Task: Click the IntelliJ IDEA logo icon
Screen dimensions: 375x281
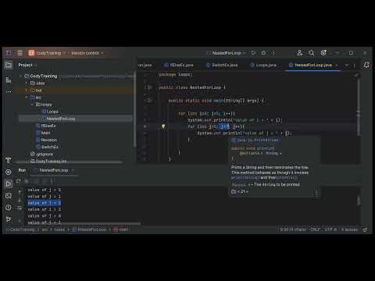Action: pos(9,53)
